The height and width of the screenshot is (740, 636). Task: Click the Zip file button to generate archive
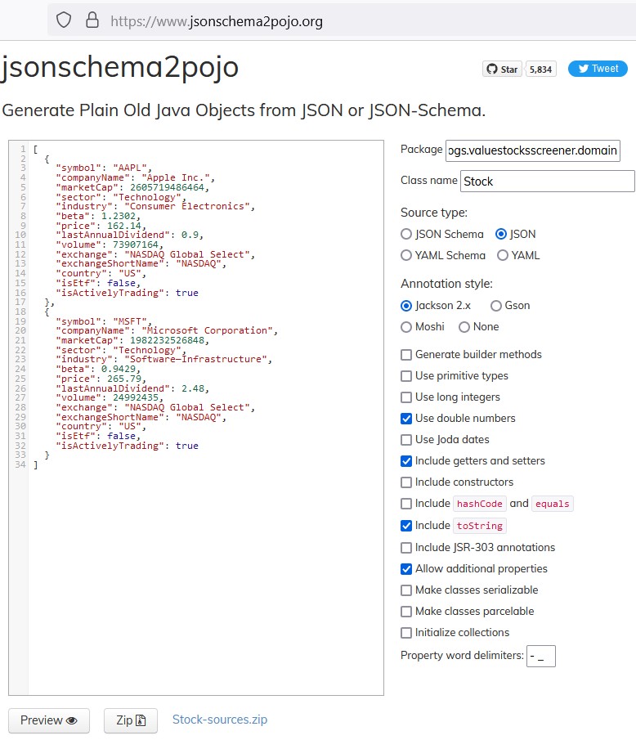click(129, 720)
